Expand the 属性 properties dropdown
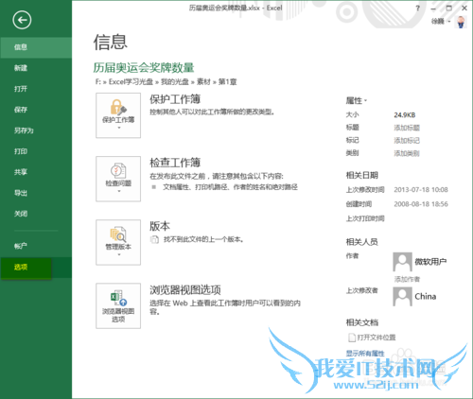This screenshot has width=473, height=399. (357, 101)
